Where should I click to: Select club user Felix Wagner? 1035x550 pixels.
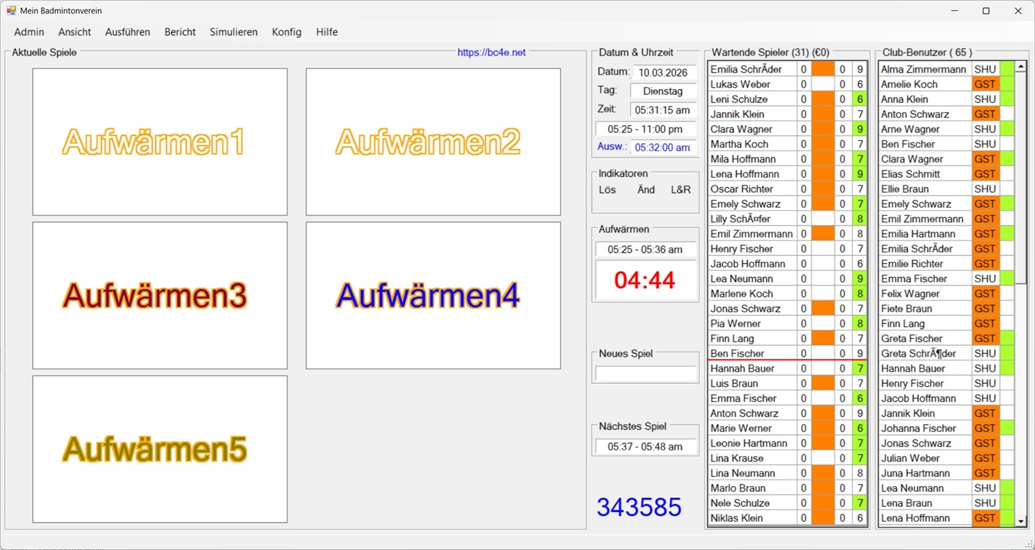click(x=925, y=293)
